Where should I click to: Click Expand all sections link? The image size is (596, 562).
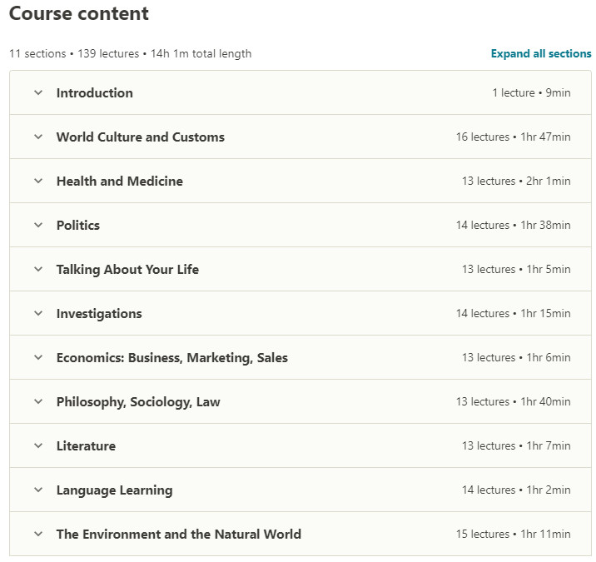coord(541,53)
